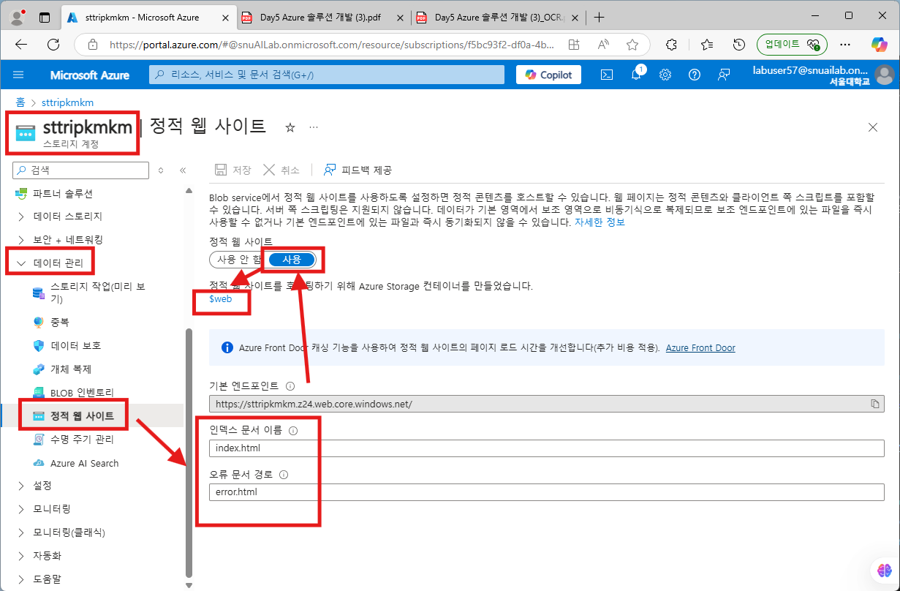Close the static website blade
900x591 pixels.
pyautogui.click(x=873, y=127)
